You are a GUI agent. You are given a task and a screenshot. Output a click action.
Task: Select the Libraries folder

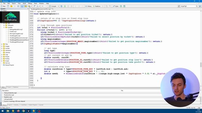8,52
